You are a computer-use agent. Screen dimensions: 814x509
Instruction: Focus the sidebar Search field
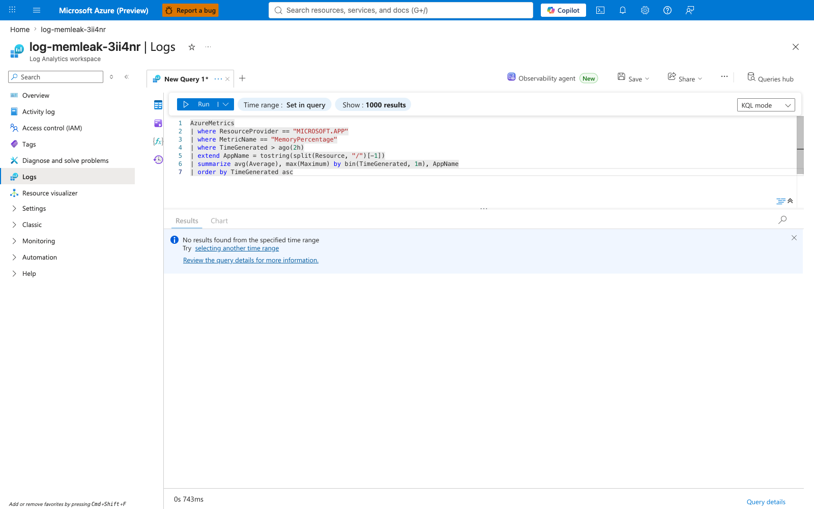tap(56, 77)
